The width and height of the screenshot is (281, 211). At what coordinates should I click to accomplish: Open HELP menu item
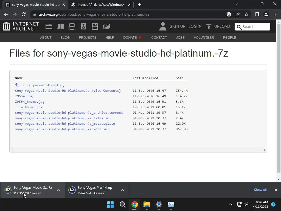click(110, 37)
